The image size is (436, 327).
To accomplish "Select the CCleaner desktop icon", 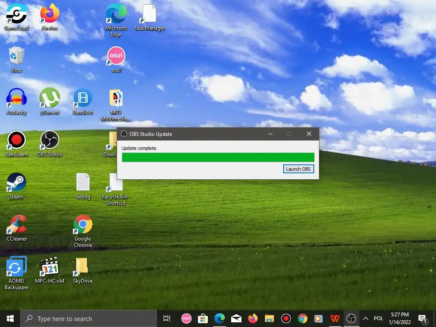I will (x=17, y=228).
